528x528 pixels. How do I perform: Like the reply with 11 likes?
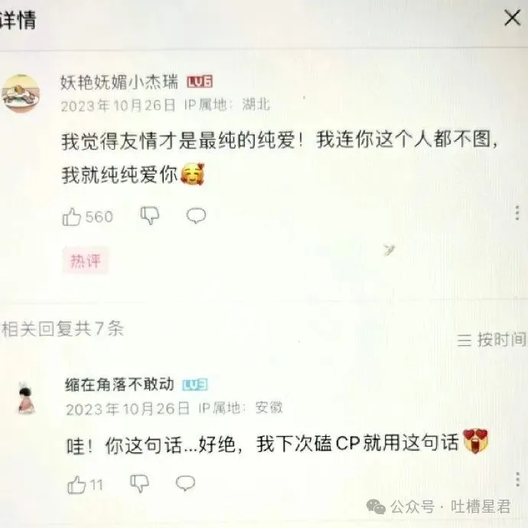coord(77,485)
